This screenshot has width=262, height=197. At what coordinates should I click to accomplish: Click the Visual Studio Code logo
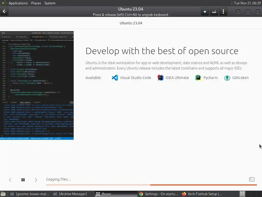115,78
